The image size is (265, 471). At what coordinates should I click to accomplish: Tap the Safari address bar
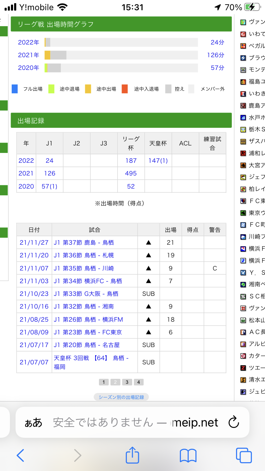[x=134, y=422]
